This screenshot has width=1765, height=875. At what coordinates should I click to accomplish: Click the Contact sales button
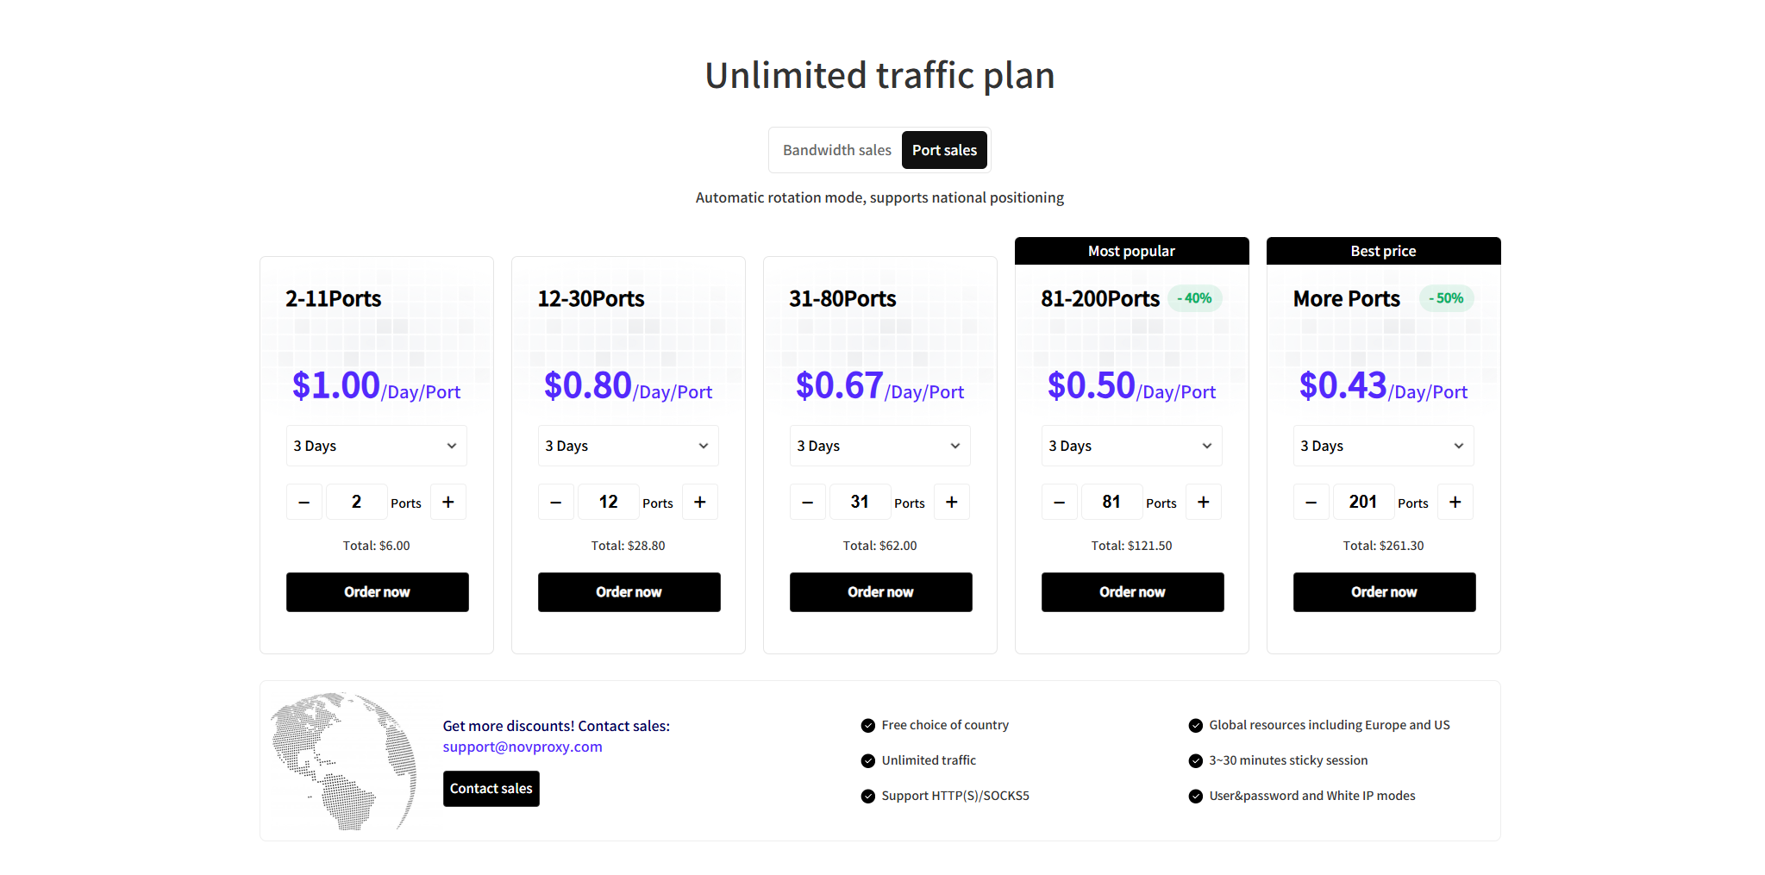click(491, 789)
